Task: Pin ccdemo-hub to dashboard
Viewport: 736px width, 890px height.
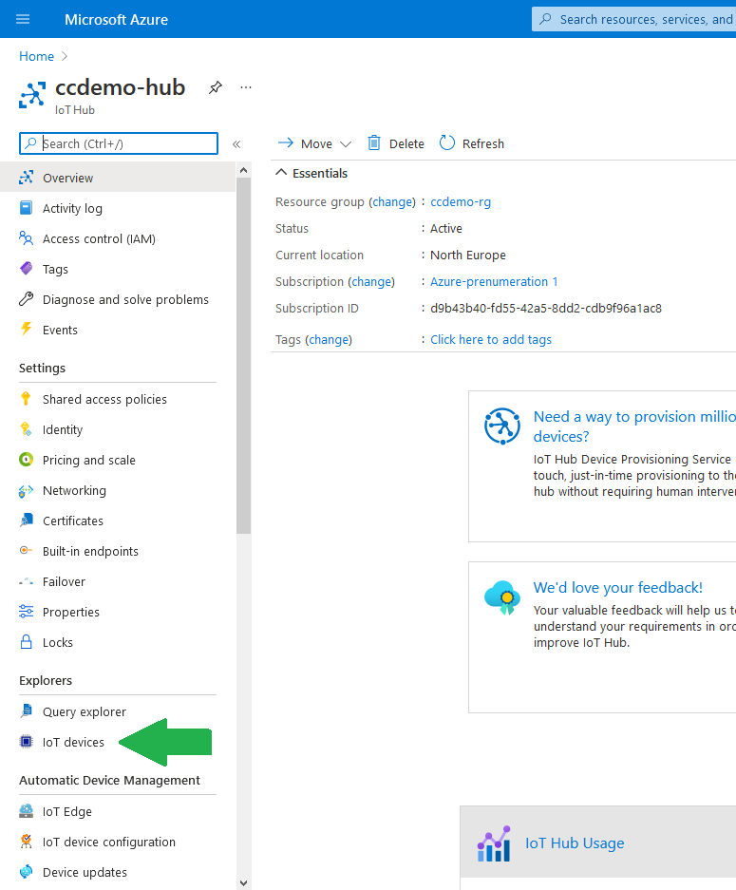Action: click(215, 88)
